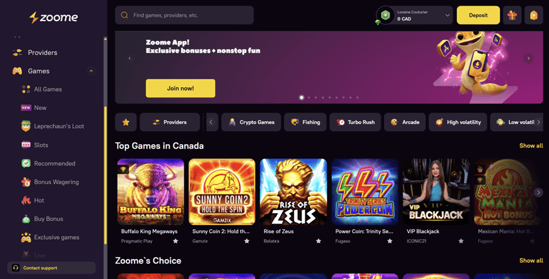Click the yellow Deposit button
The width and height of the screenshot is (549, 279).
tap(478, 15)
